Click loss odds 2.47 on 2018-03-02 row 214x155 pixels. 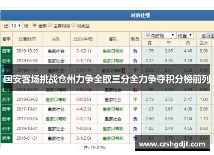pyautogui.click(x=188, y=99)
